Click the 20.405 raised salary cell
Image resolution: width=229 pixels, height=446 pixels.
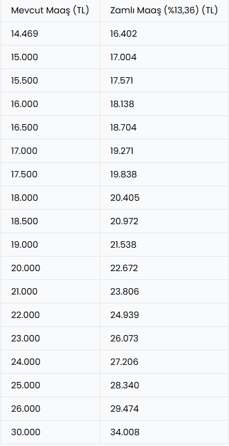click(x=164, y=198)
